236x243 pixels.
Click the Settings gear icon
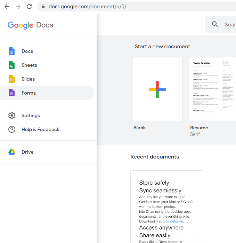coord(12,115)
